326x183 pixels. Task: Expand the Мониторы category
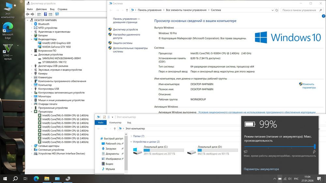click(32, 96)
